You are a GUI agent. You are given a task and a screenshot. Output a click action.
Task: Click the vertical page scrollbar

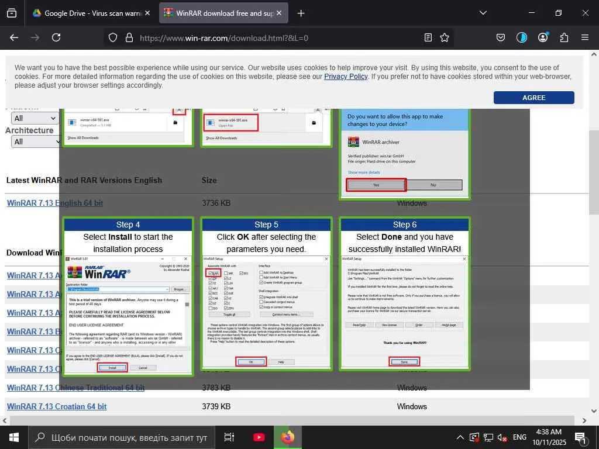pyautogui.click(x=594, y=172)
